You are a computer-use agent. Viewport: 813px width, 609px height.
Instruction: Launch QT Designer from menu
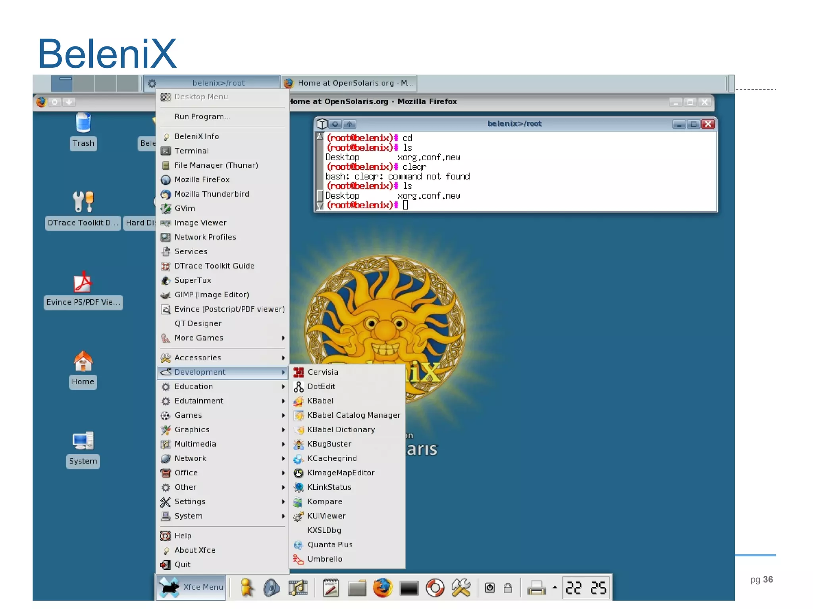pos(222,324)
